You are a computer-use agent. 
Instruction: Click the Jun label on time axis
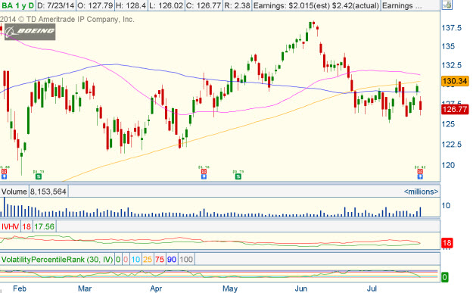click(300, 288)
